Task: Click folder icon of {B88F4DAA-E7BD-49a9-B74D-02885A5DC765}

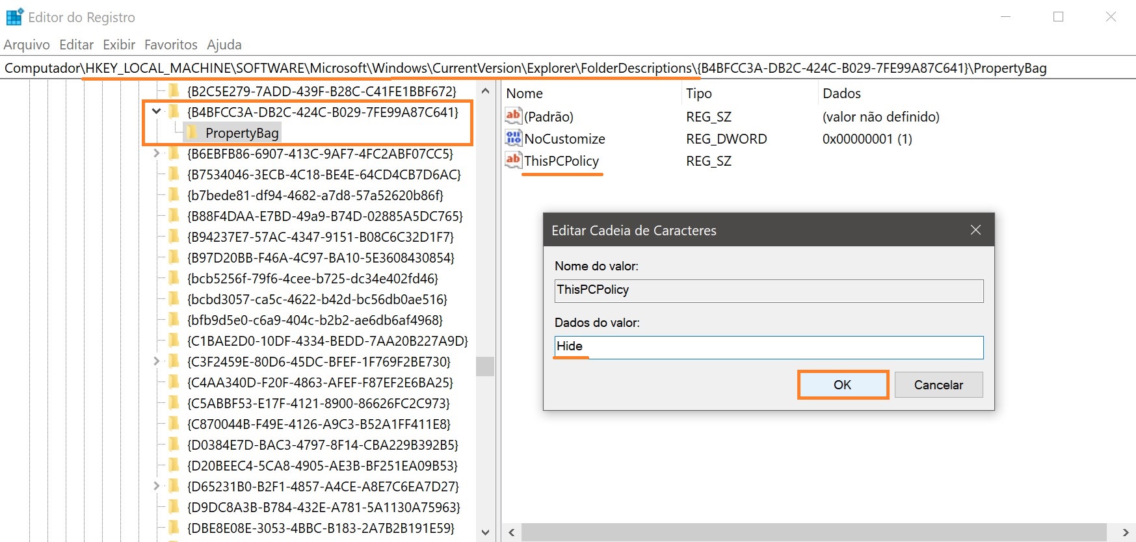Action: click(x=174, y=216)
